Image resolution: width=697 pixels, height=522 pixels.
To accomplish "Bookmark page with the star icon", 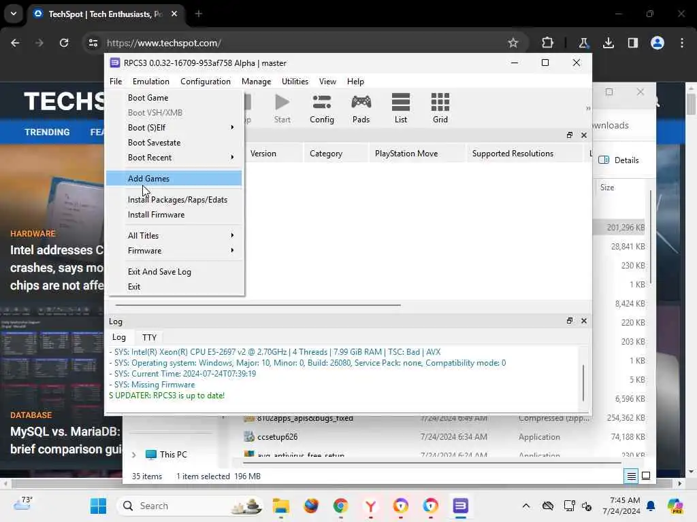I will [513, 43].
